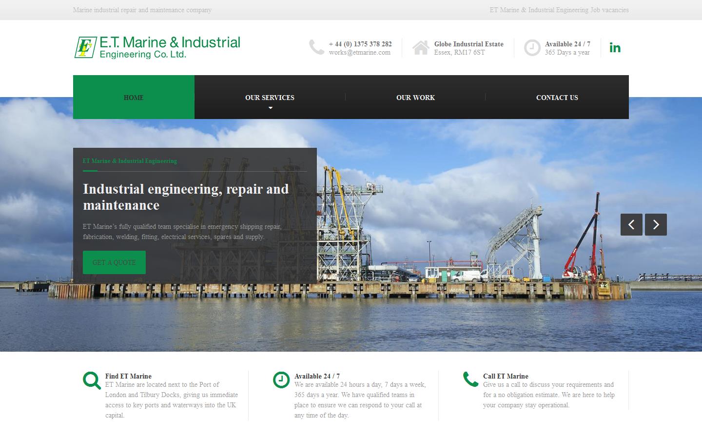Go to previous slide with left arrow
The height and width of the screenshot is (439, 702).
coord(631,224)
